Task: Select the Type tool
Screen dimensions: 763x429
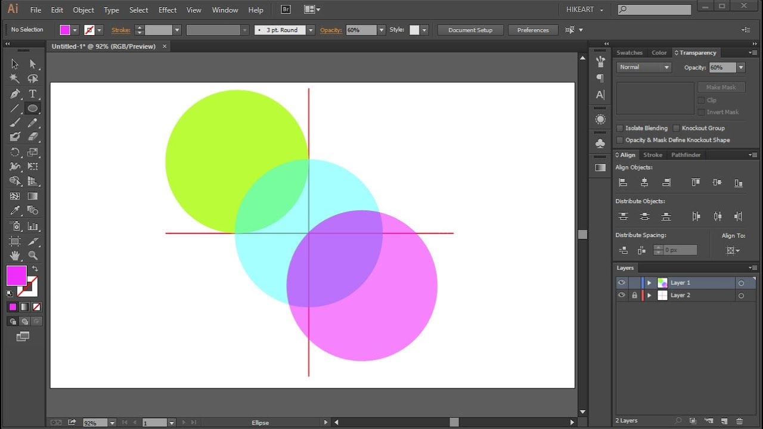Action: pyautogui.click(x=33, y=94)
